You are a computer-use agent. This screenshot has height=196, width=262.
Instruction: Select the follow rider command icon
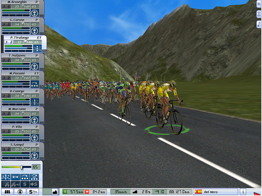point(15,177)
